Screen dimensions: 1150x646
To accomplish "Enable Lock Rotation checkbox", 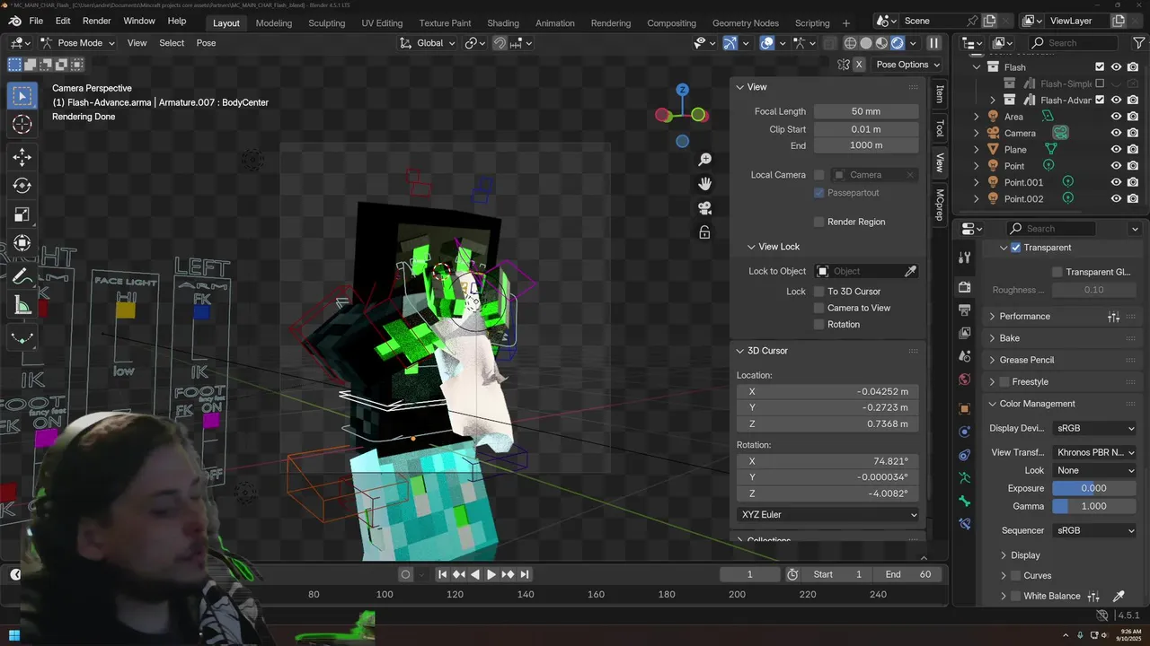I will tap(818, 325).
